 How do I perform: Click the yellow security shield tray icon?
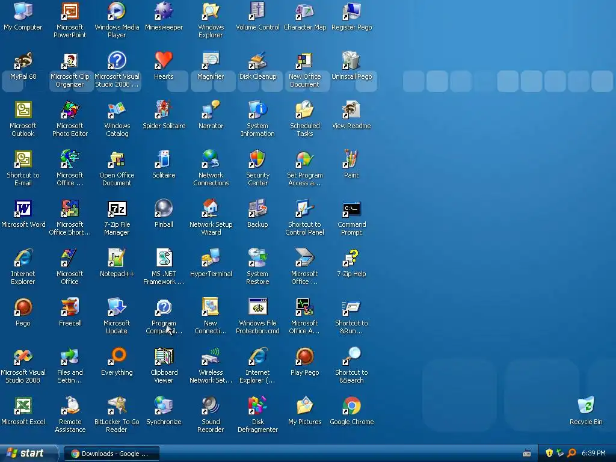pyautogui.click(x=549, y=453)
